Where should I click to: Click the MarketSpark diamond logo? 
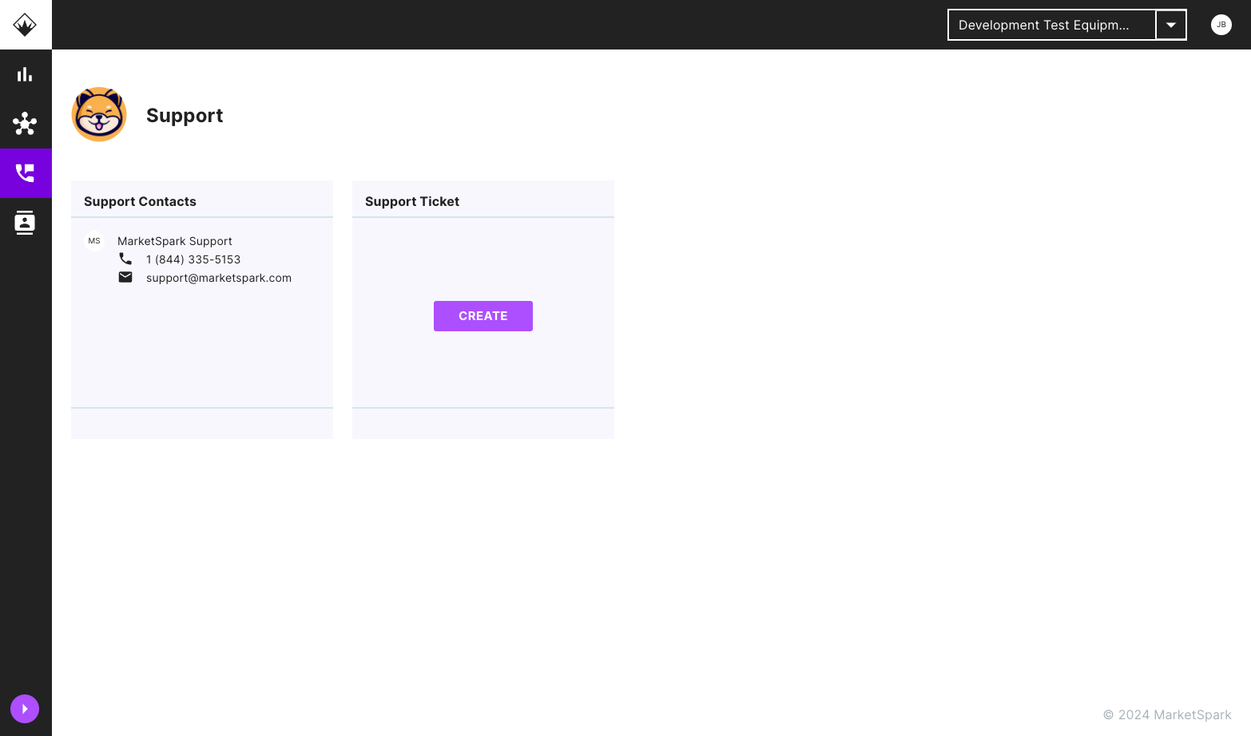click(25, 24)
